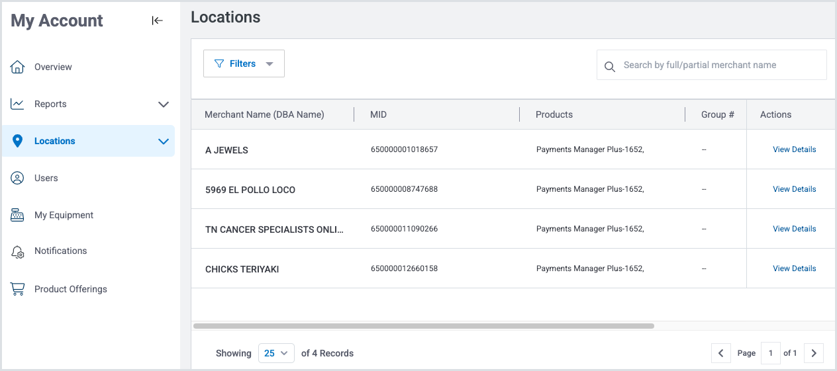The image size is (837, 371).
Task: View Details for CHICKS TERIYAKI
Action: pos(794,268)
